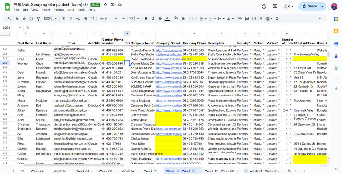
Task: Open Share options dropdown arrow
Action: pos(322,6)
